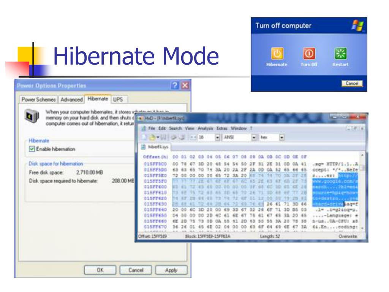Click the Open folder icon in HxD toolbar

[152, 138]
